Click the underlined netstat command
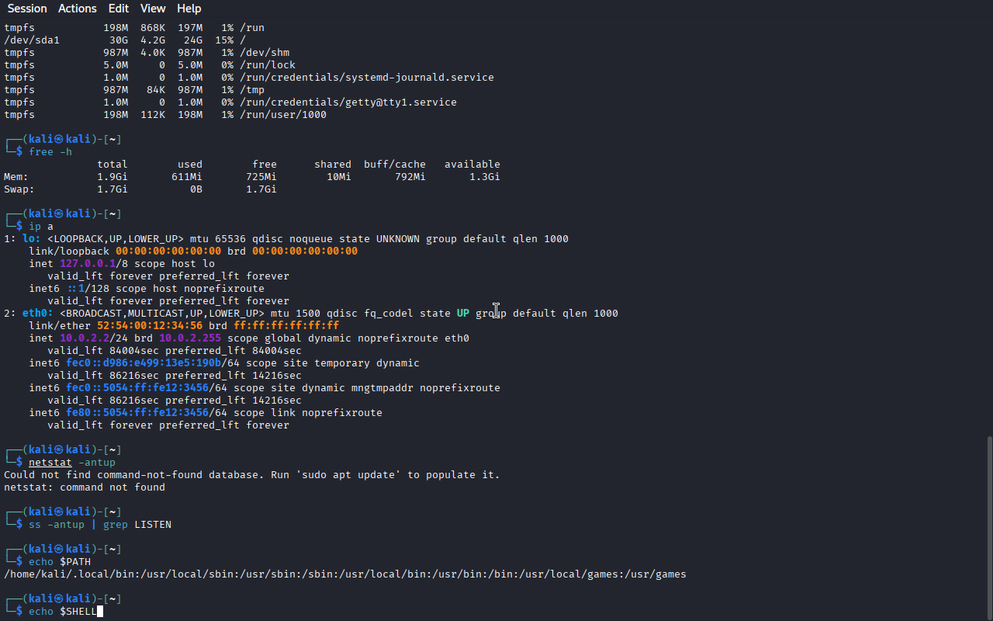 (x=50, y=463)
